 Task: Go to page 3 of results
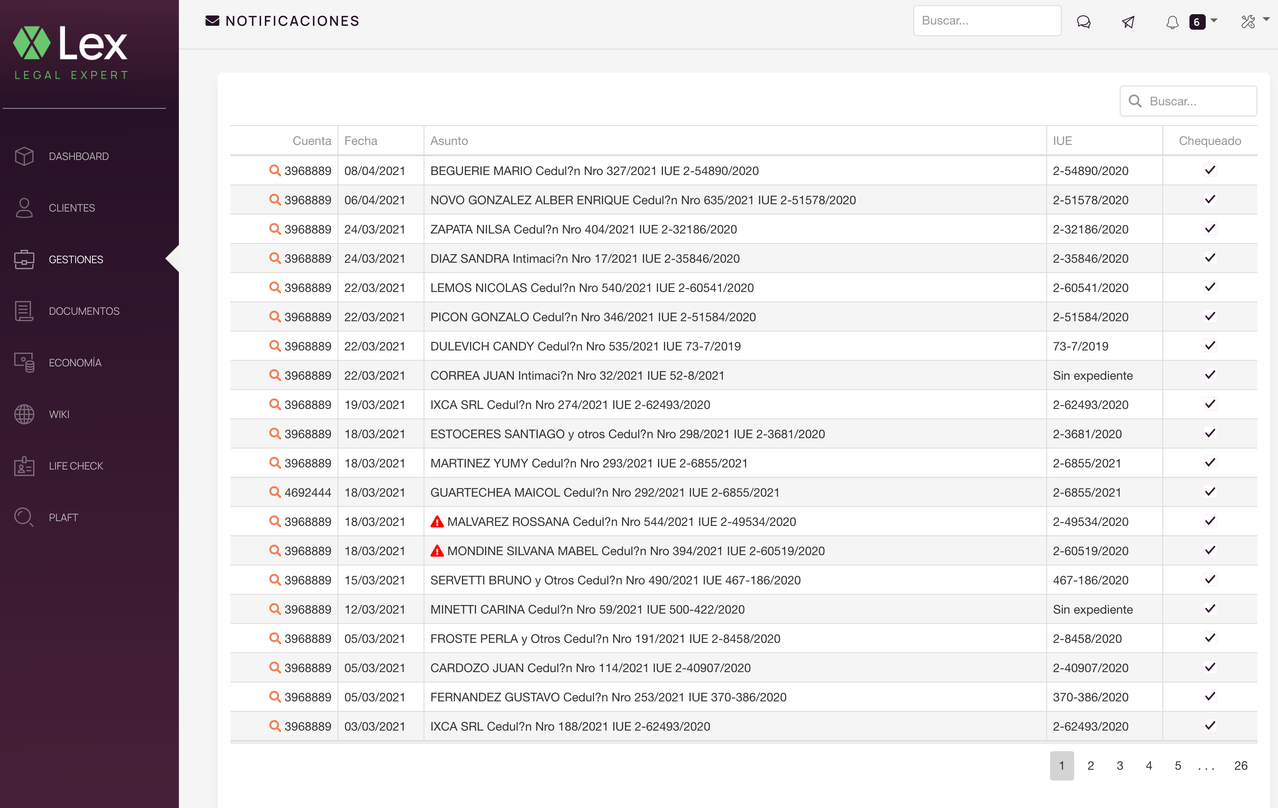(1120, 765)
